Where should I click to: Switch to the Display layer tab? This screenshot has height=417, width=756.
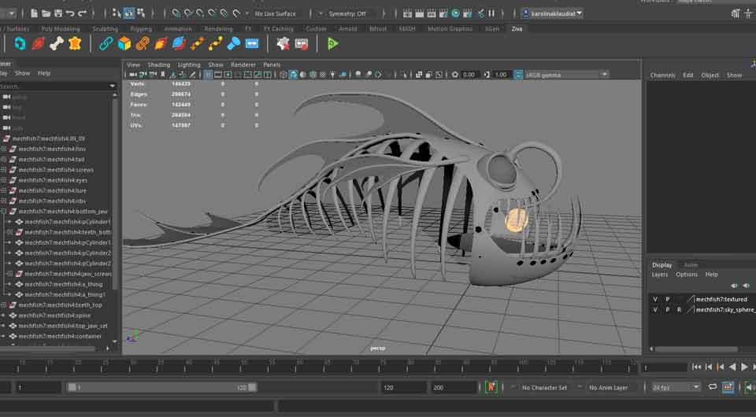662,265
